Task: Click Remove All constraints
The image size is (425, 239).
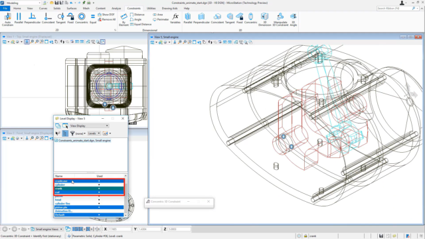Action: tap(106, 19)
